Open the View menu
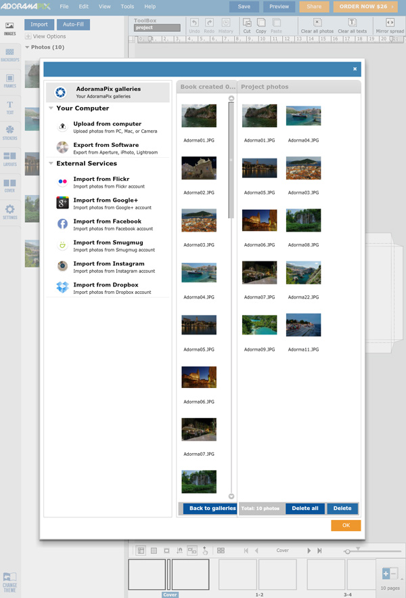Image resolution: width=406 pixels, height=598 pixels. (x=104, y=7)
